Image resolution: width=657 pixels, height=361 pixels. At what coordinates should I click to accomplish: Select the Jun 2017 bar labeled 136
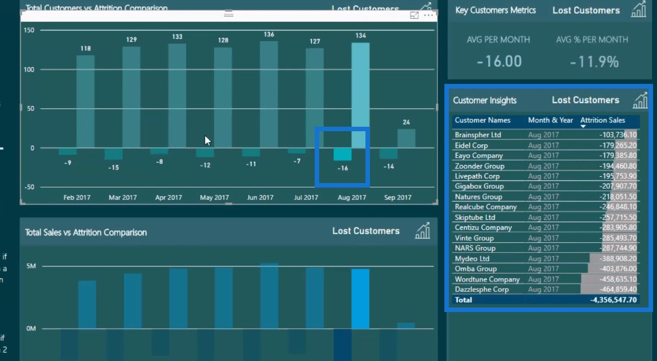pos(269,95)
